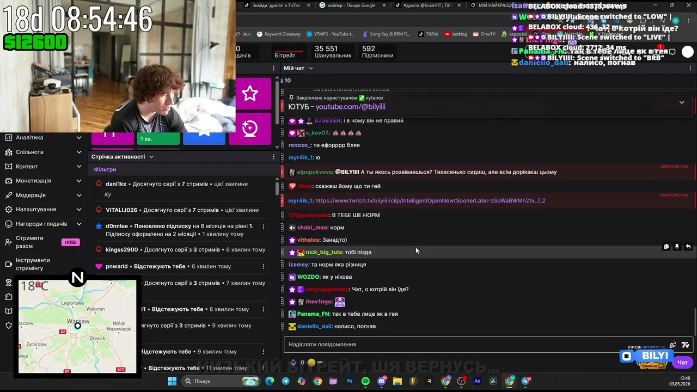Expand the Модерація section
The image size is (697, 392).
[79, 195]
